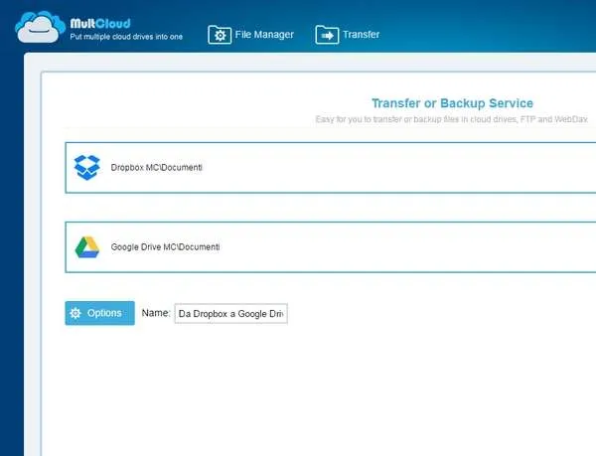Click the 'Easy for you to transfer' subtitle
The width and height of the screenshot is (596, 456).
pos(452,119)
